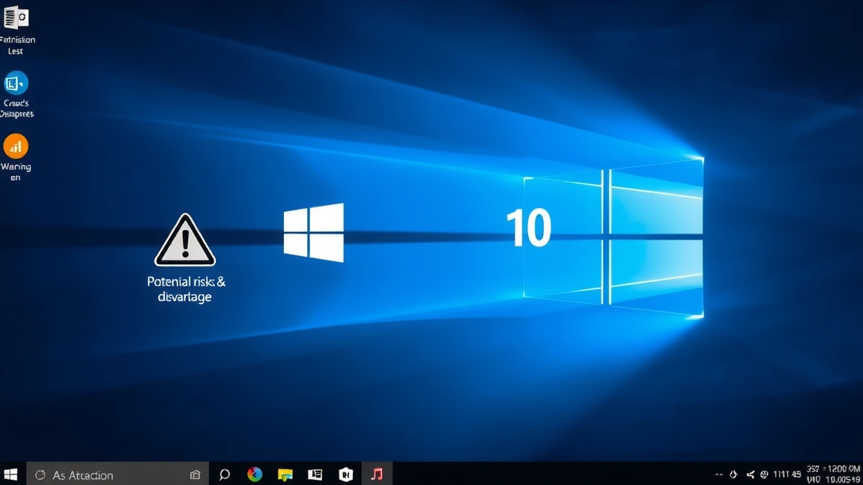Image resolution: width=863 pixels, height=485 pixels.
Task: Toggle the globe input indicator in the tray
Action: coord(766,474)
